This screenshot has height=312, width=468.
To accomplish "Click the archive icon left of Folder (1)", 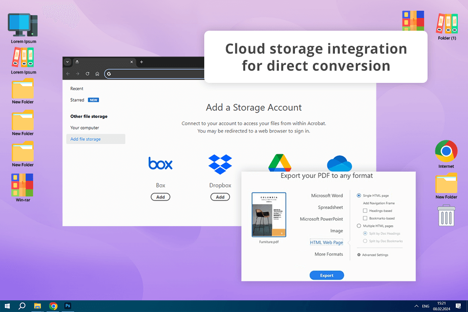I will click(413, 20).
